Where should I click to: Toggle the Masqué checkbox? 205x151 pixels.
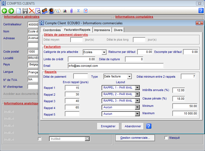pos(166,138)
